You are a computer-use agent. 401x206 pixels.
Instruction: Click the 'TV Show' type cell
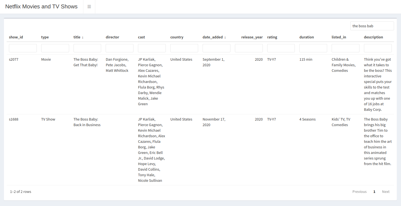coord(48,119)
